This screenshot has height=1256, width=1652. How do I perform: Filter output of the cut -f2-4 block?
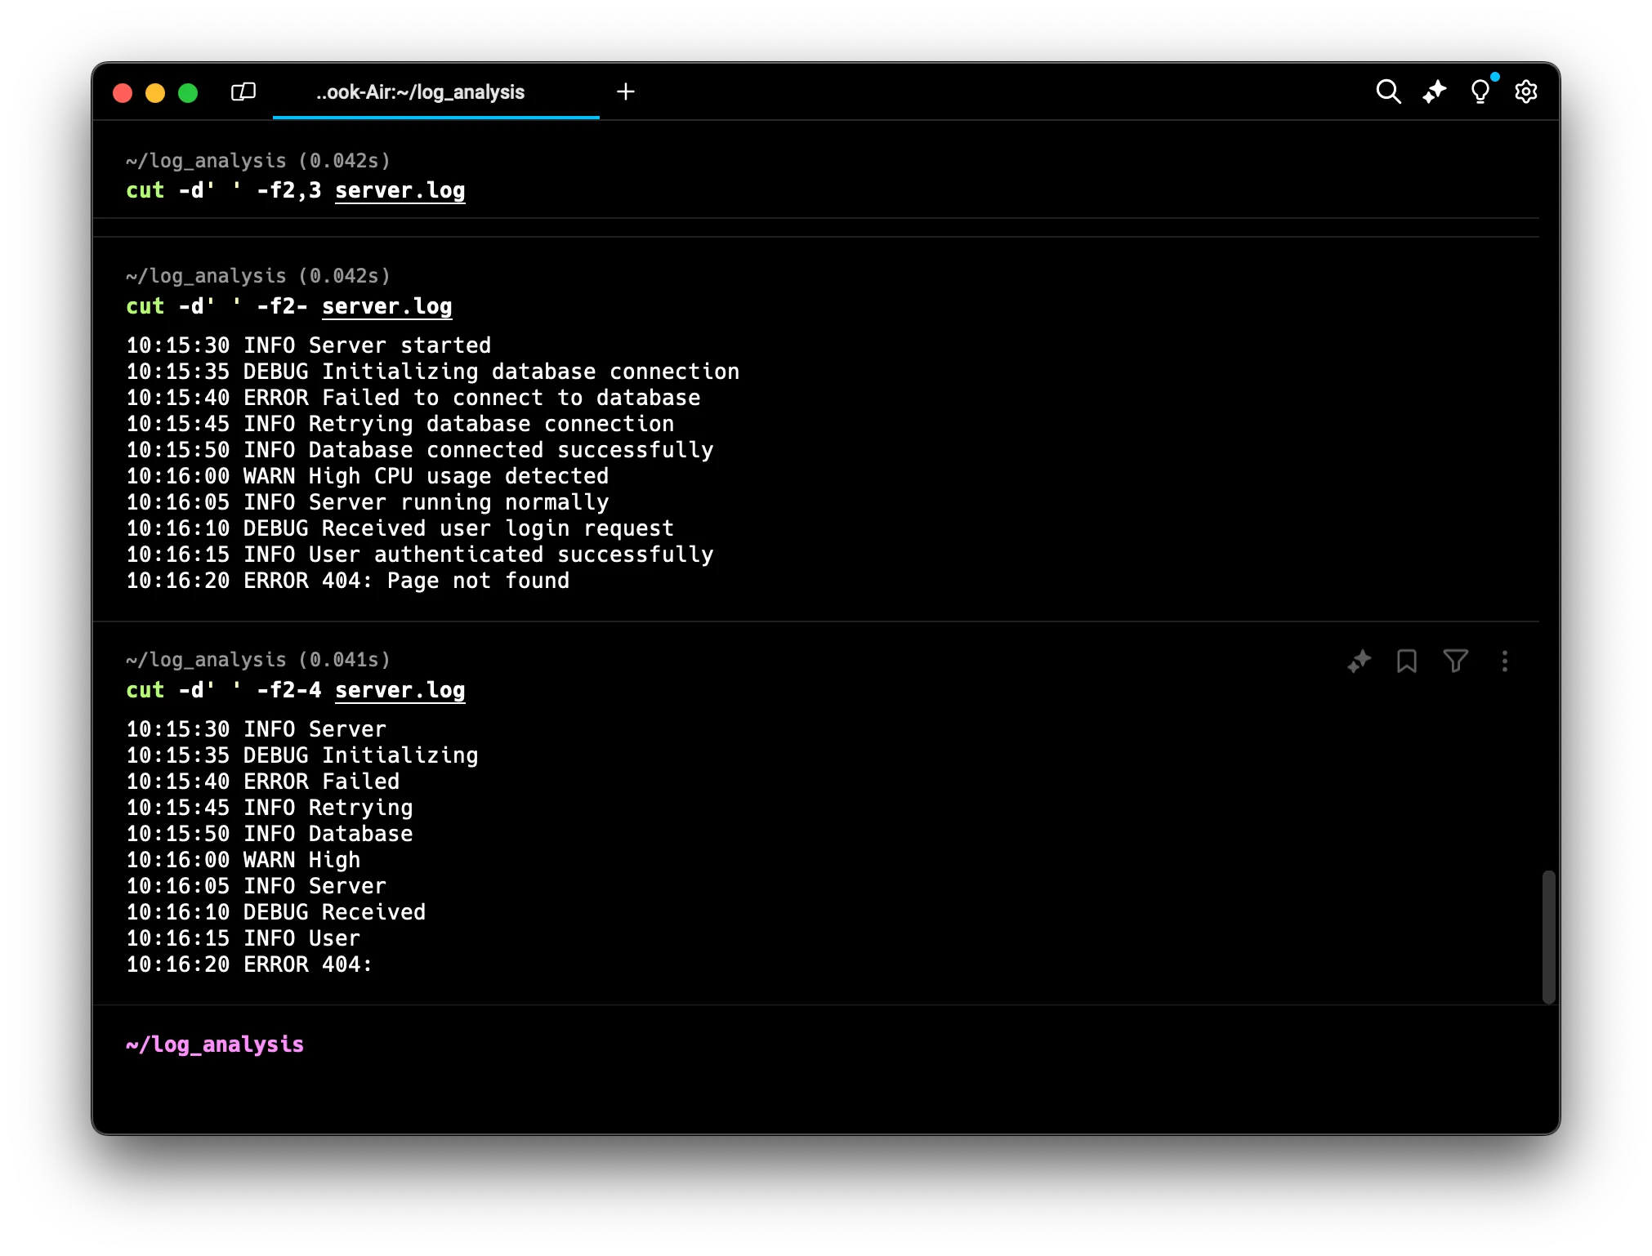coord(1455,661)
